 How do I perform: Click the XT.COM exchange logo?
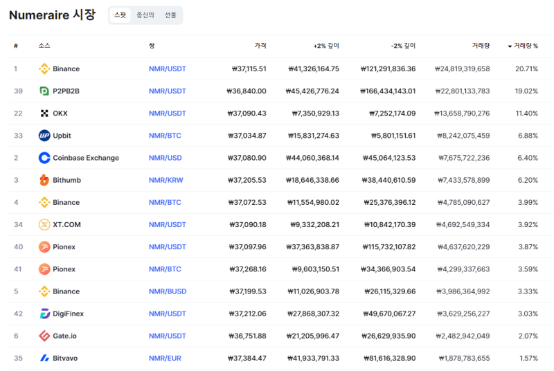[x=44, y=224]
